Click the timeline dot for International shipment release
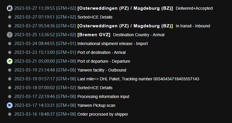The height and width of the screenshot is (123, 232). 10,44
